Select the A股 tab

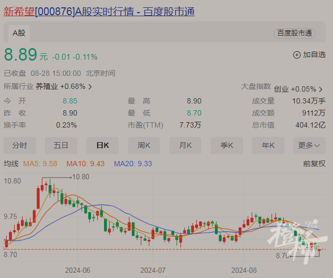click(19, 33)
